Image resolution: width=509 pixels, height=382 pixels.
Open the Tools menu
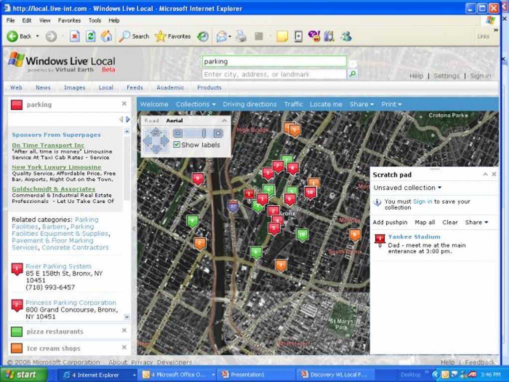point(95,20)
